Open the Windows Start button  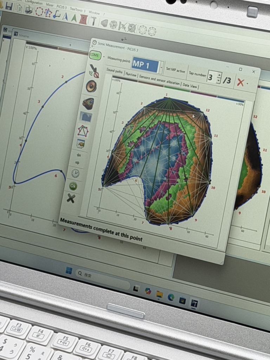pyautogui.click(x=69, y=271)
